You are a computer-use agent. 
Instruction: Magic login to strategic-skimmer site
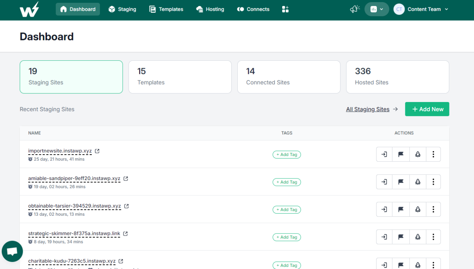(x=384, y=237)
